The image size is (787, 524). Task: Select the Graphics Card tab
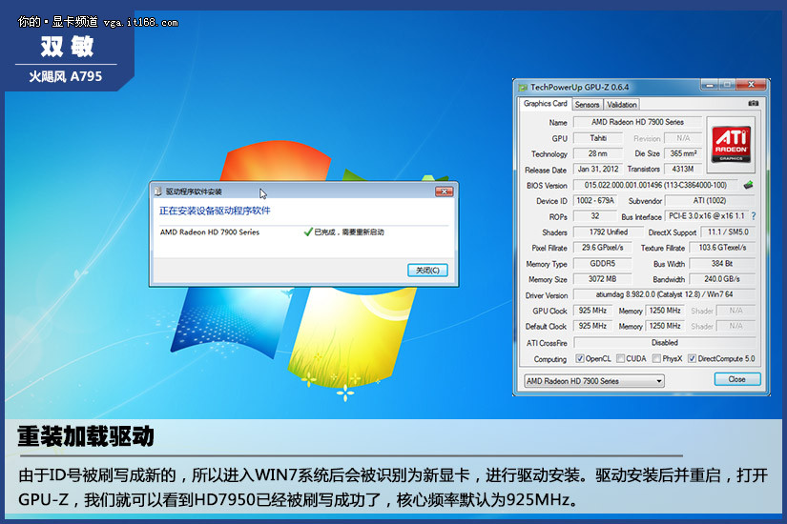tap(545, 104)
